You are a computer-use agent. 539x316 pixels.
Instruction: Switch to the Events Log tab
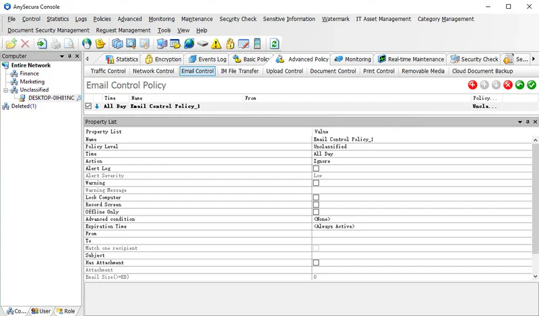[208, 59]
